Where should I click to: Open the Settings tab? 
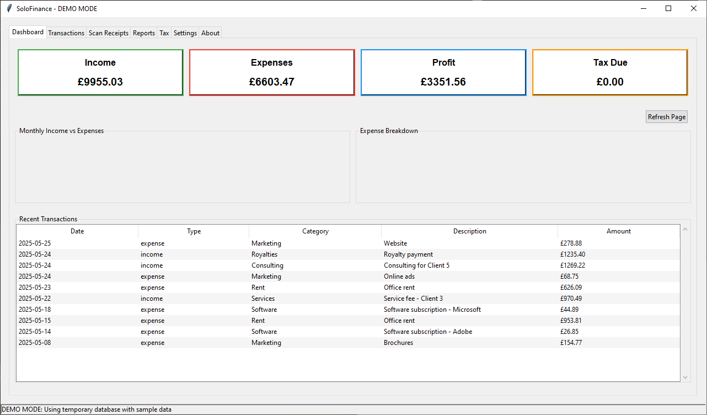pyautogui.click(x=185, y=33)
